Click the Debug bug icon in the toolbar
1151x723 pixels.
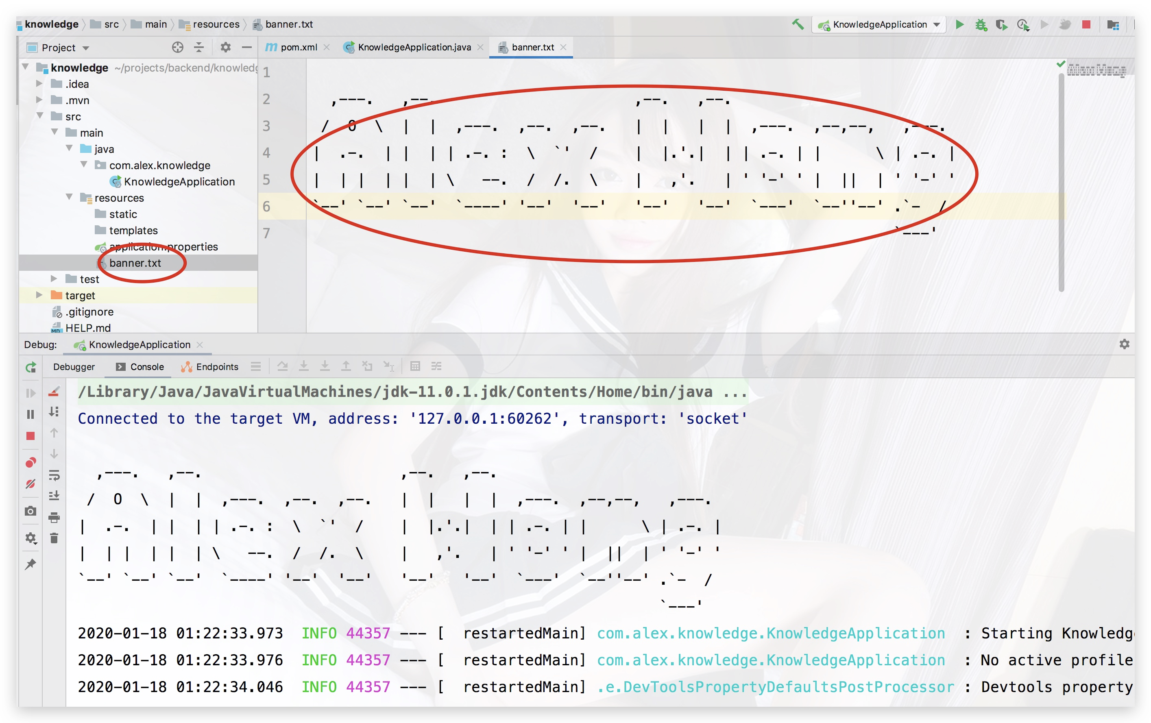981,24
